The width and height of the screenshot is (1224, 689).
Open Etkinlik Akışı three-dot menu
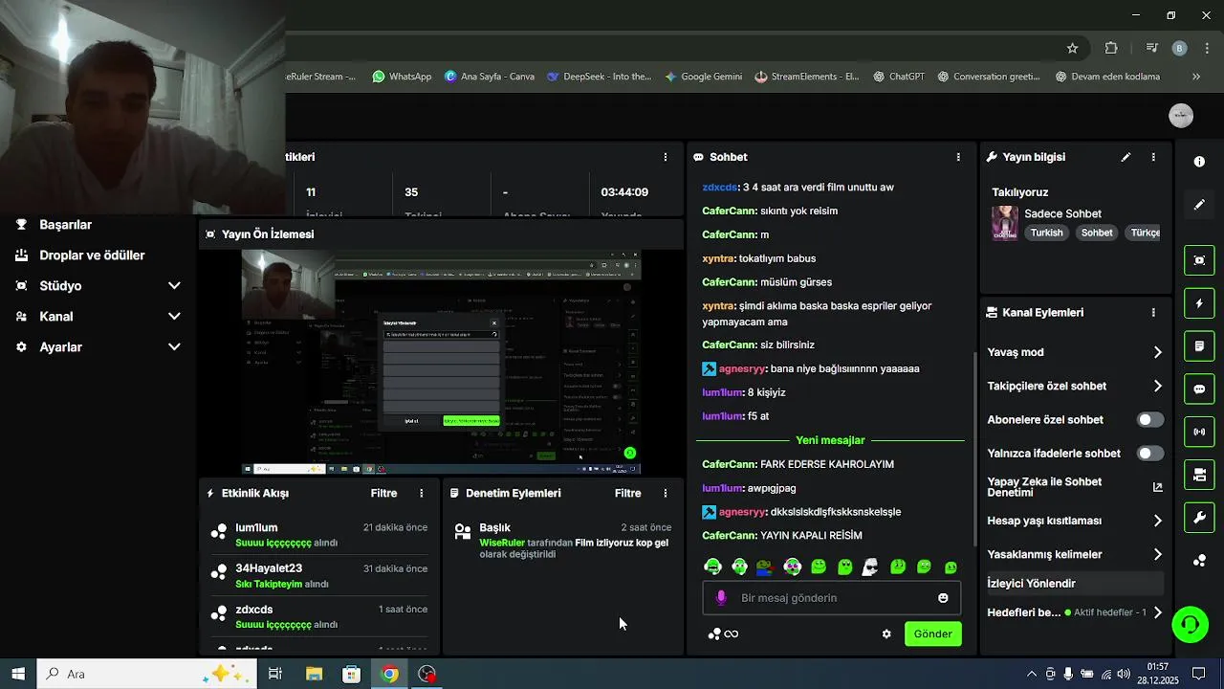tap(422, 494)
